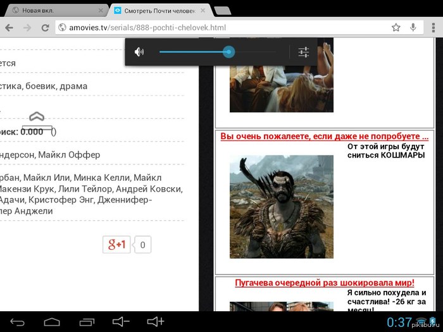
Task: Open the "Вы очень пожалеете" ad link
Action: point(324,136)
